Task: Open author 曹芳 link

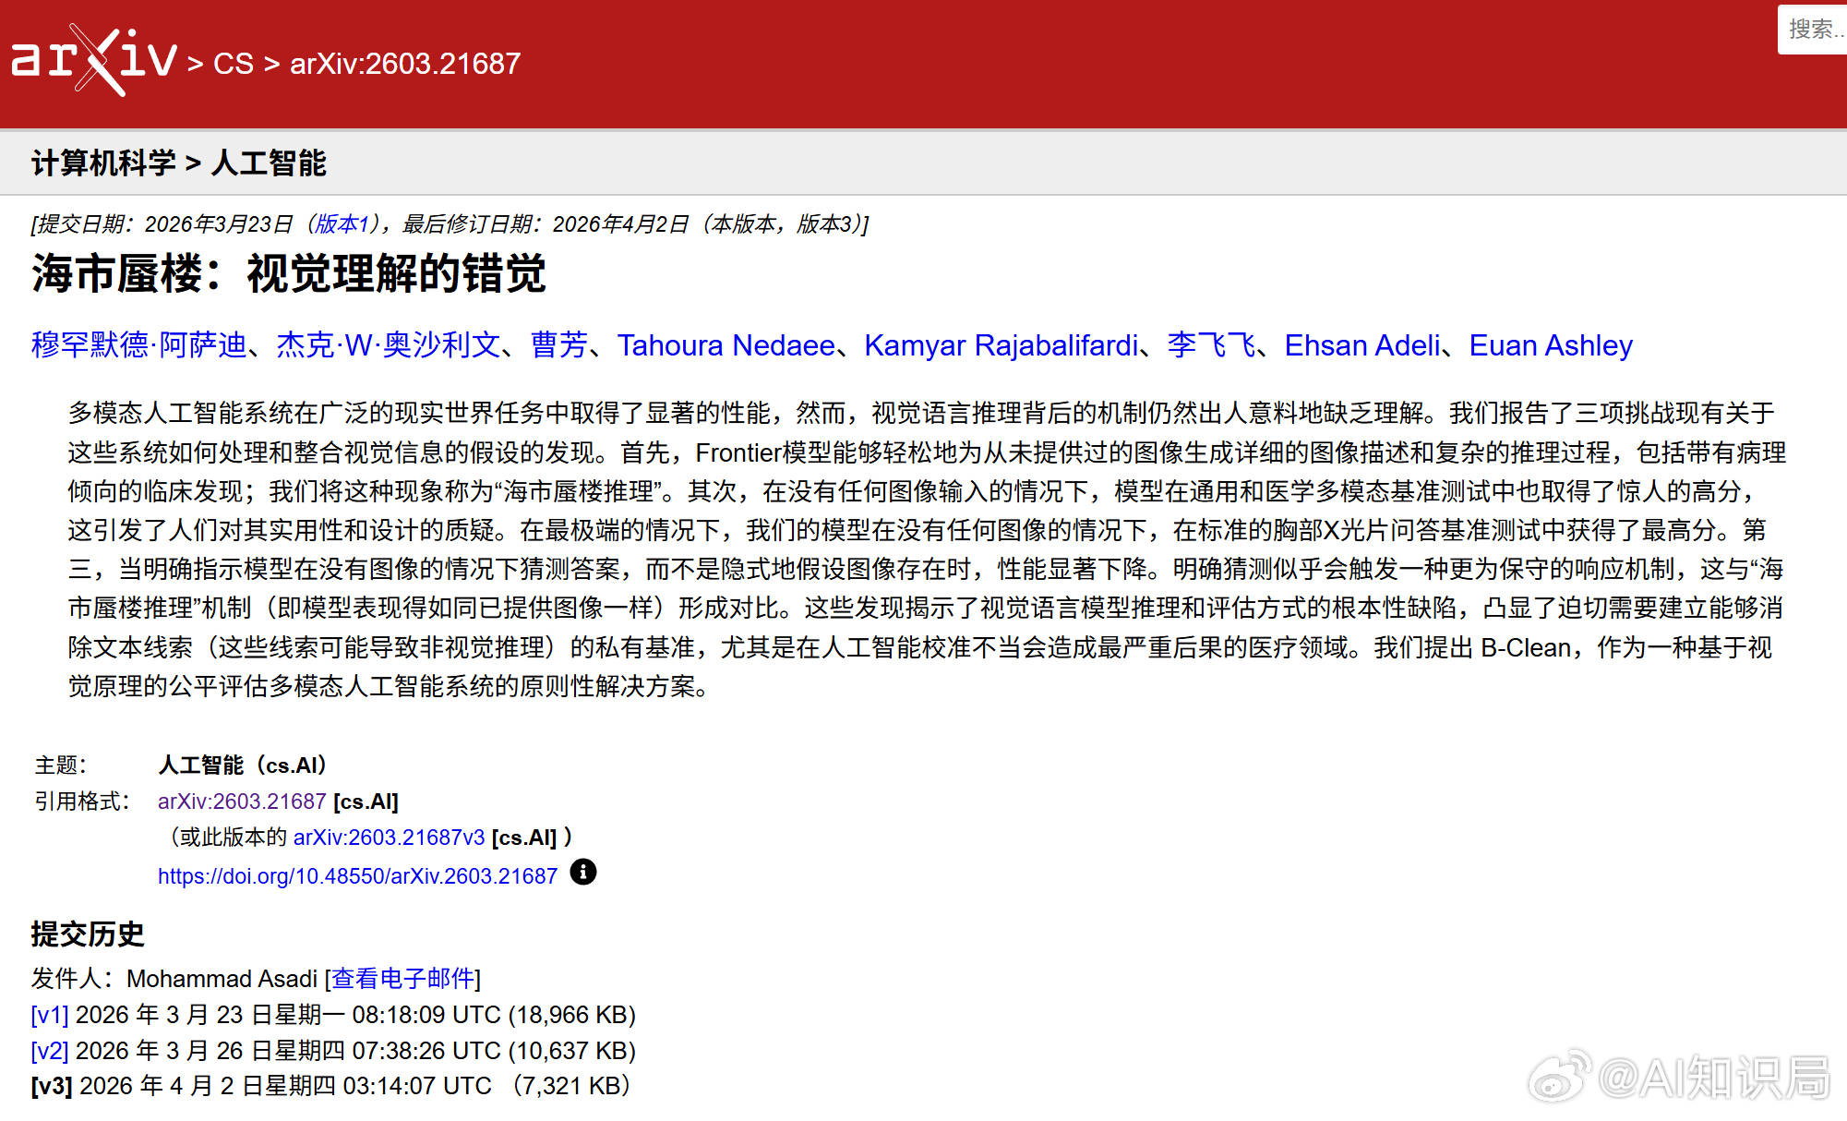Action: (x=558, y=345)
